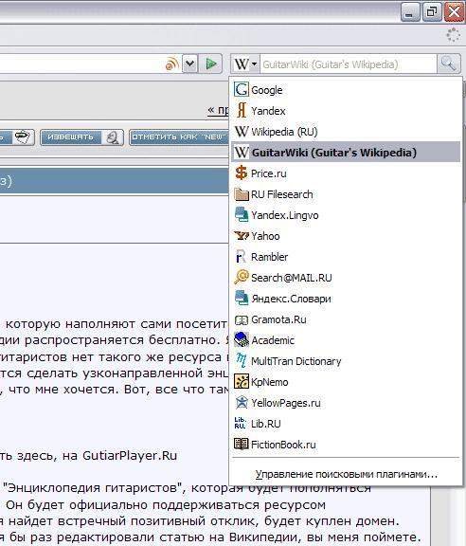Image resolution: width=466 pixels, height=546 pixels.
Task: Choose Search@MAIL.RU engine
Action: click(346, 278)
